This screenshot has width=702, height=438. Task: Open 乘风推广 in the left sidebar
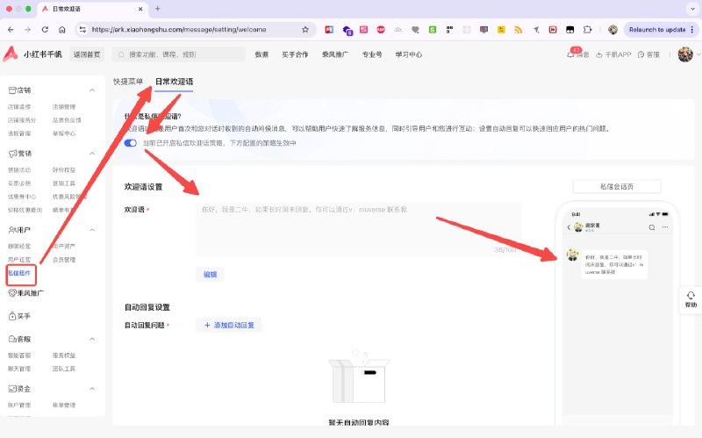(25, 293)
